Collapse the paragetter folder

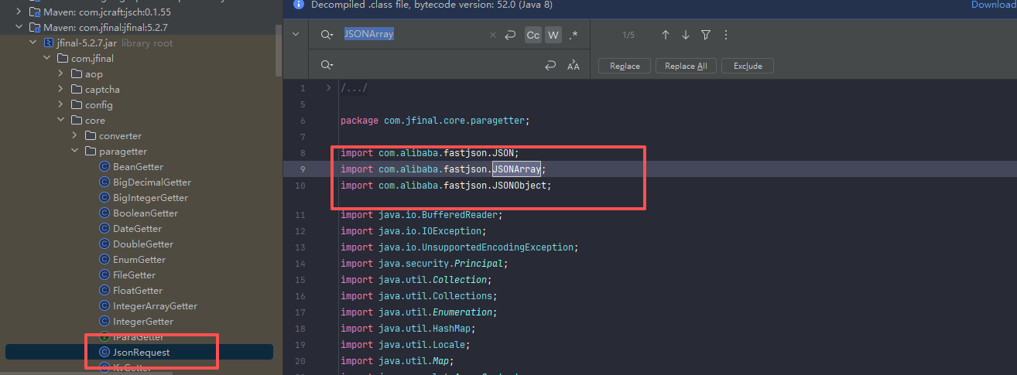(76, 151)
